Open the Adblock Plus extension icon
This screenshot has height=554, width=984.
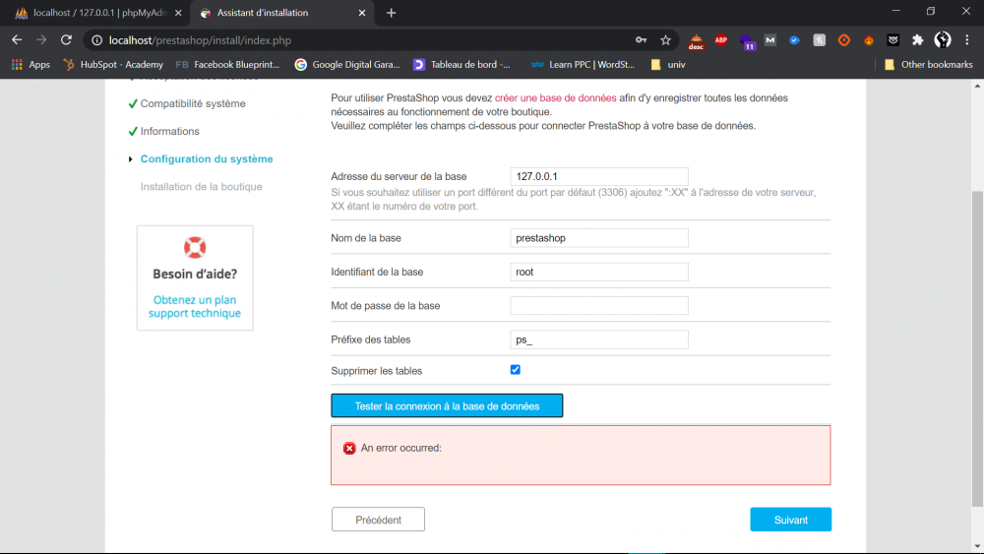pyautogui.click(x=720, y=40)
